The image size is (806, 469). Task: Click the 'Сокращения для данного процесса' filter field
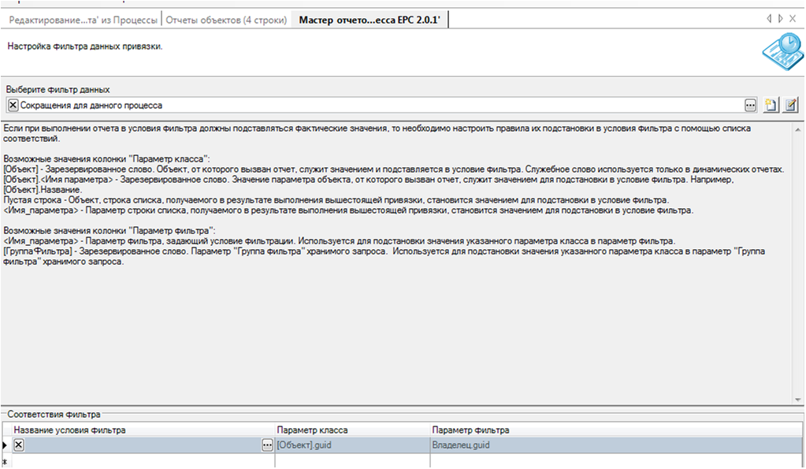tap(378, 105)
